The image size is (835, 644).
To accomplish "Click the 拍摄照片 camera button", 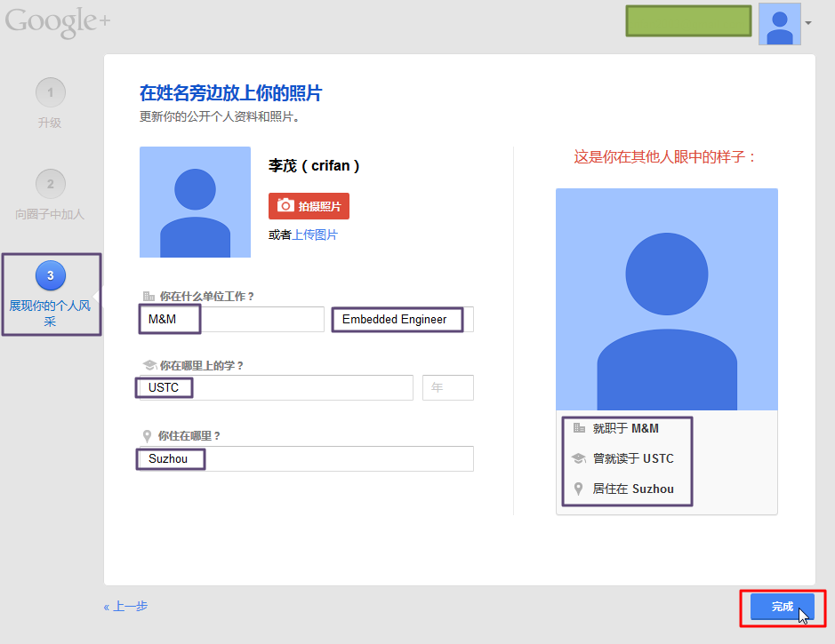I will tap(309, 206).
